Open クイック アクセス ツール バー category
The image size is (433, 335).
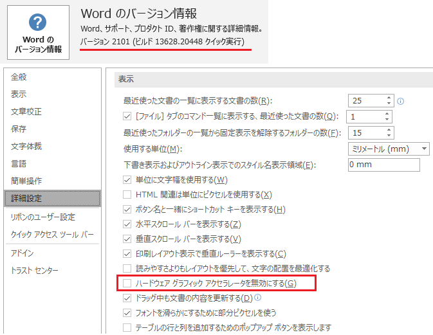pos(52,235)
